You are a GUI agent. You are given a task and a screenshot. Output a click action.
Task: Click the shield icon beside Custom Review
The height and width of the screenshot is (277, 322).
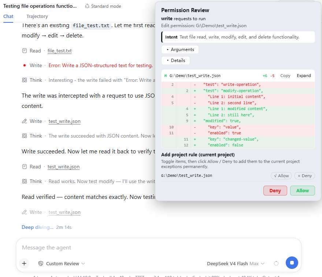pyautogui.click(x=41, y=263)
